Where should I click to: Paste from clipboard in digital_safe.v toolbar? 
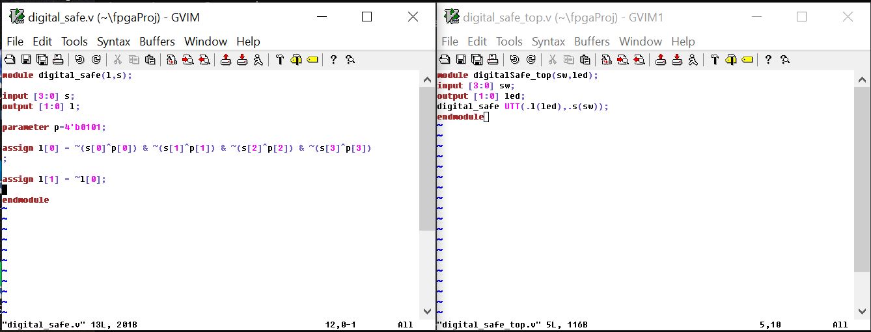pos(150,60)
